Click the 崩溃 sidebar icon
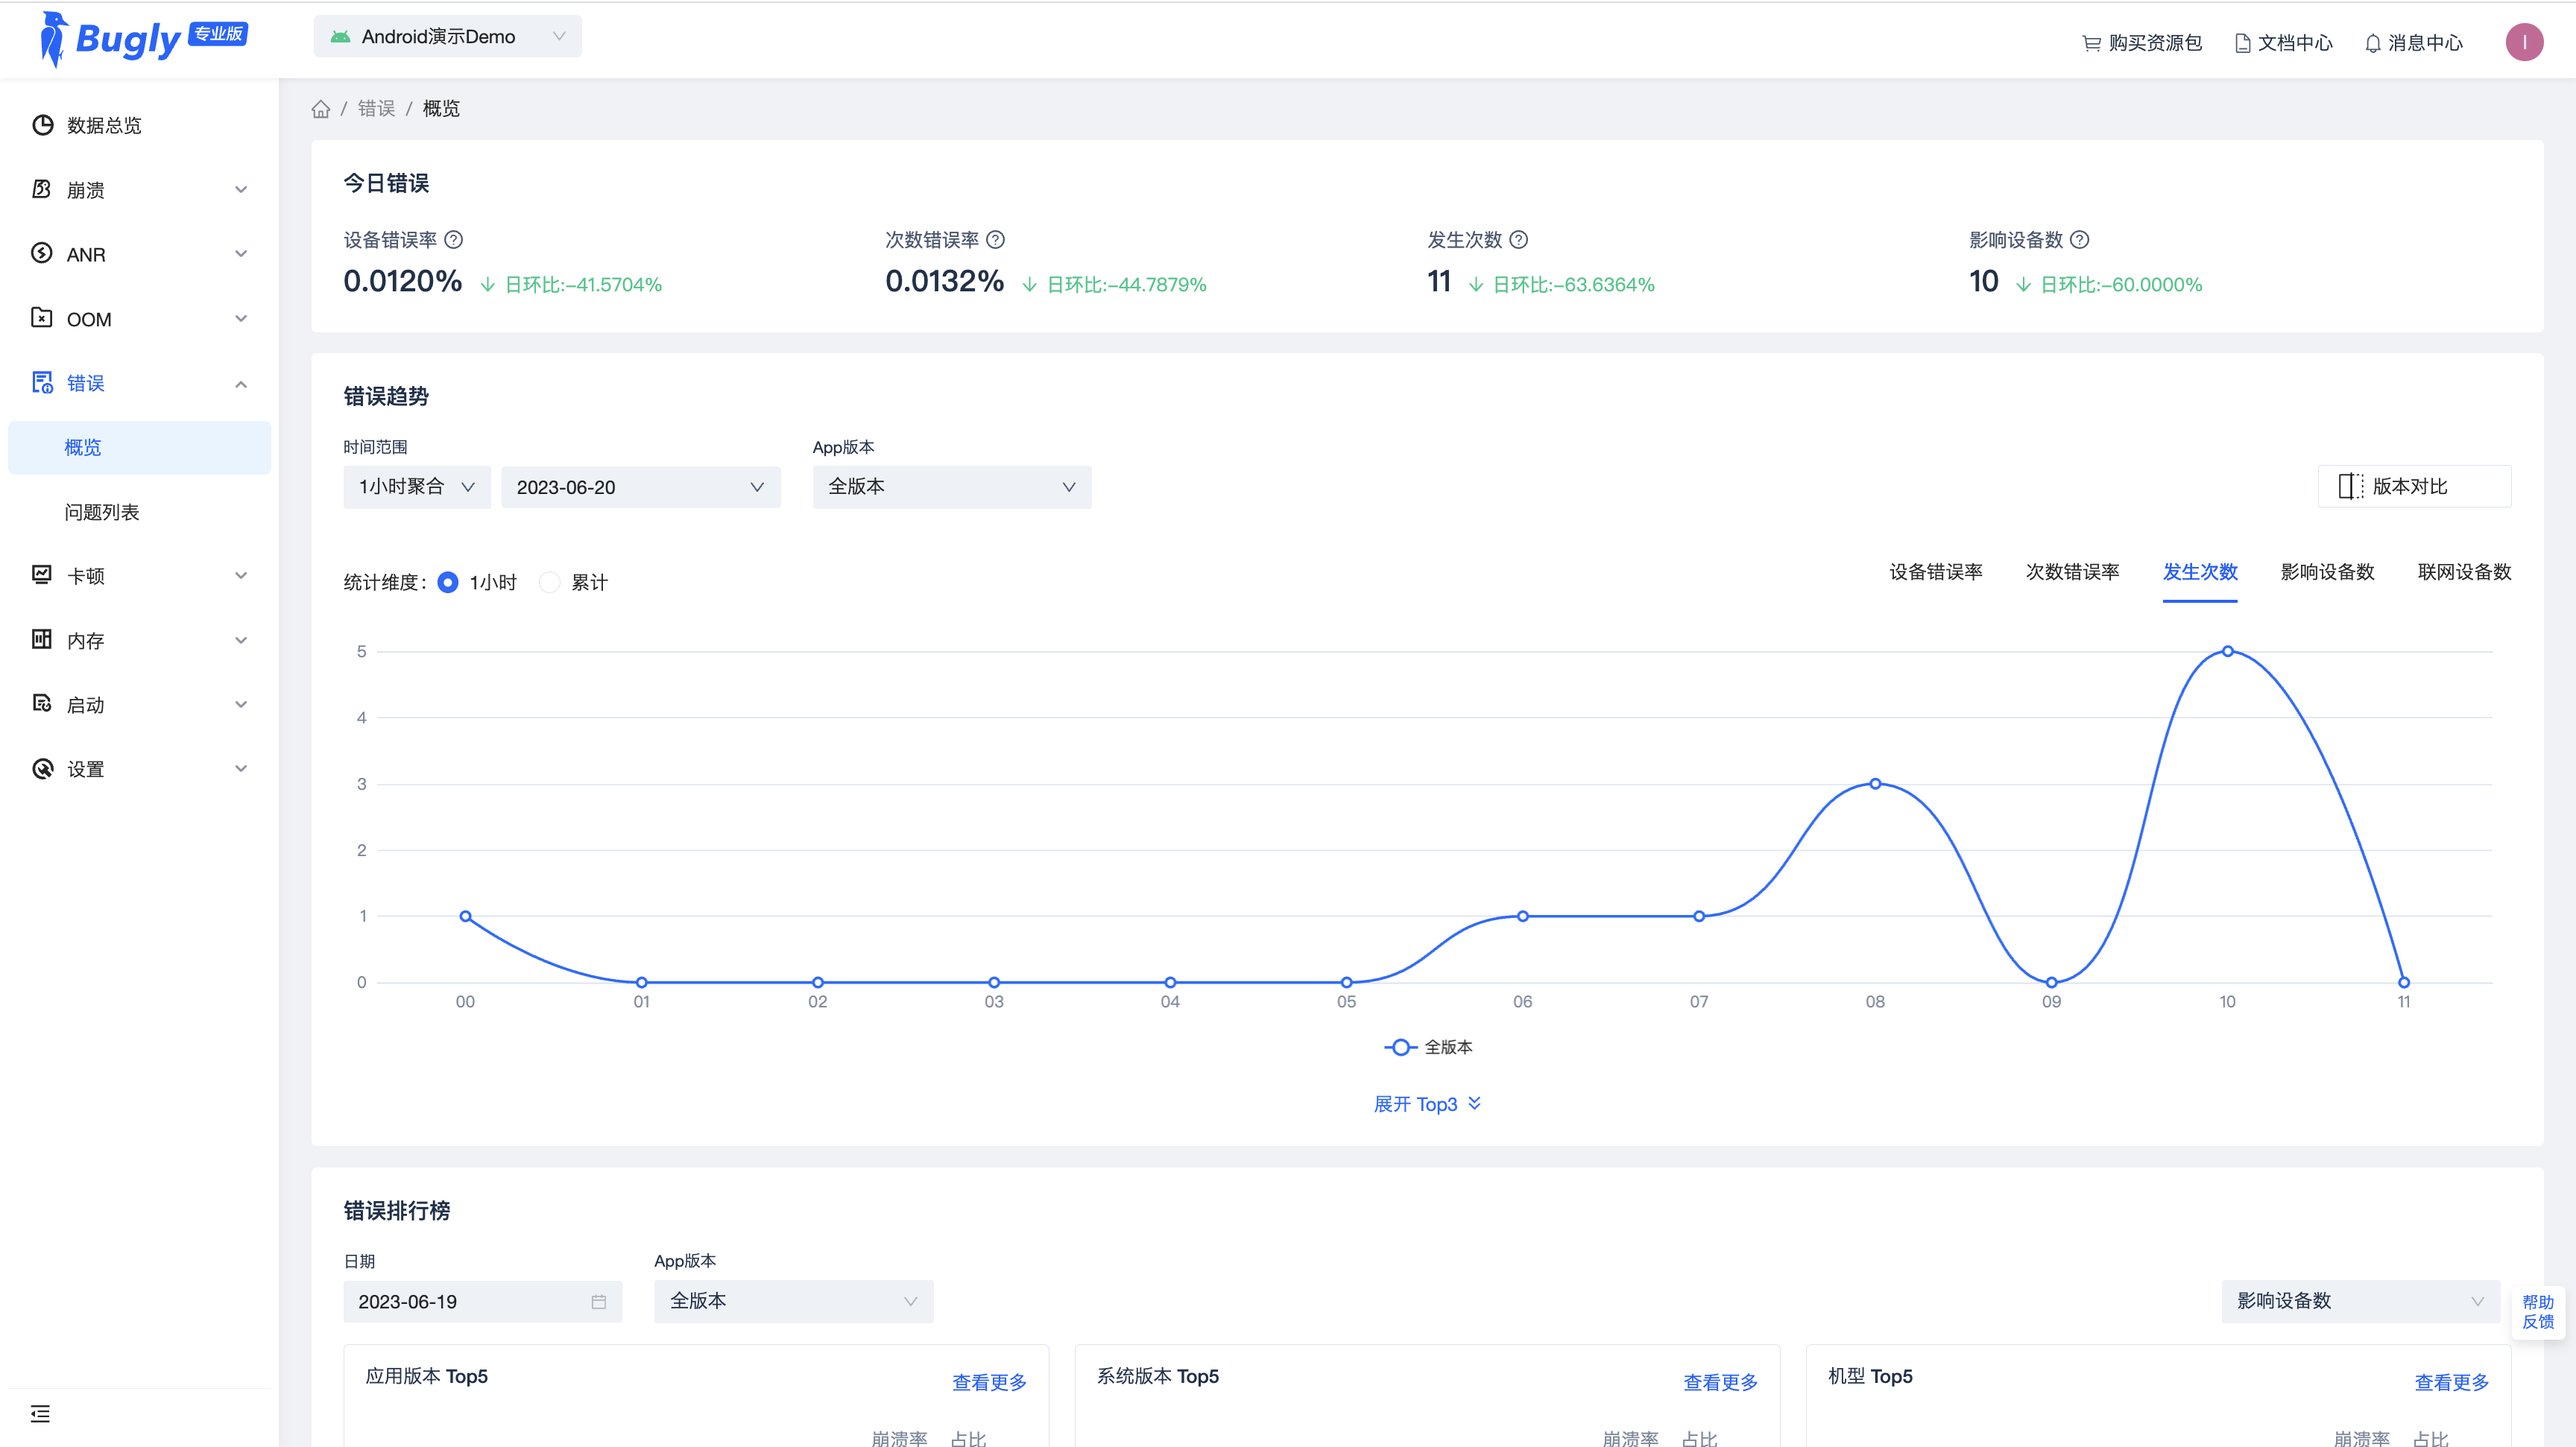This screenshot has height=1447, width=2576. [x=42, y=189]
